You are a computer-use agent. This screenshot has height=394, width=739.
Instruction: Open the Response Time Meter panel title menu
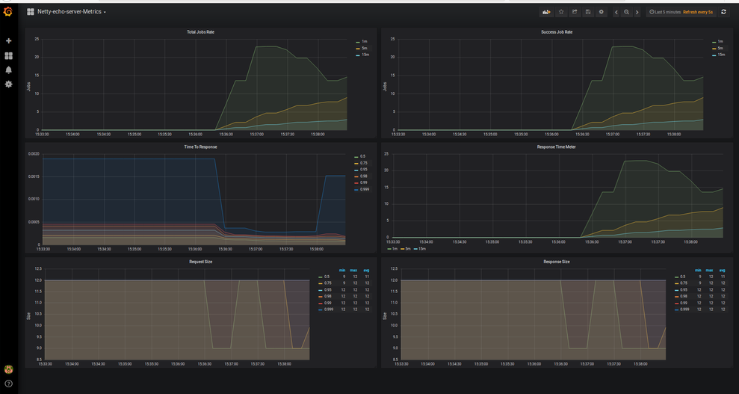[x=557, y=147]
